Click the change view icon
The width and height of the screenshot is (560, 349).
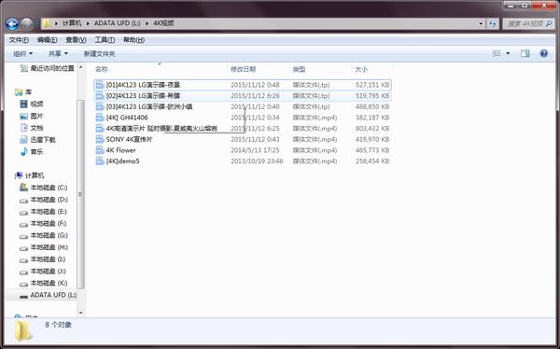pos(497,53)
